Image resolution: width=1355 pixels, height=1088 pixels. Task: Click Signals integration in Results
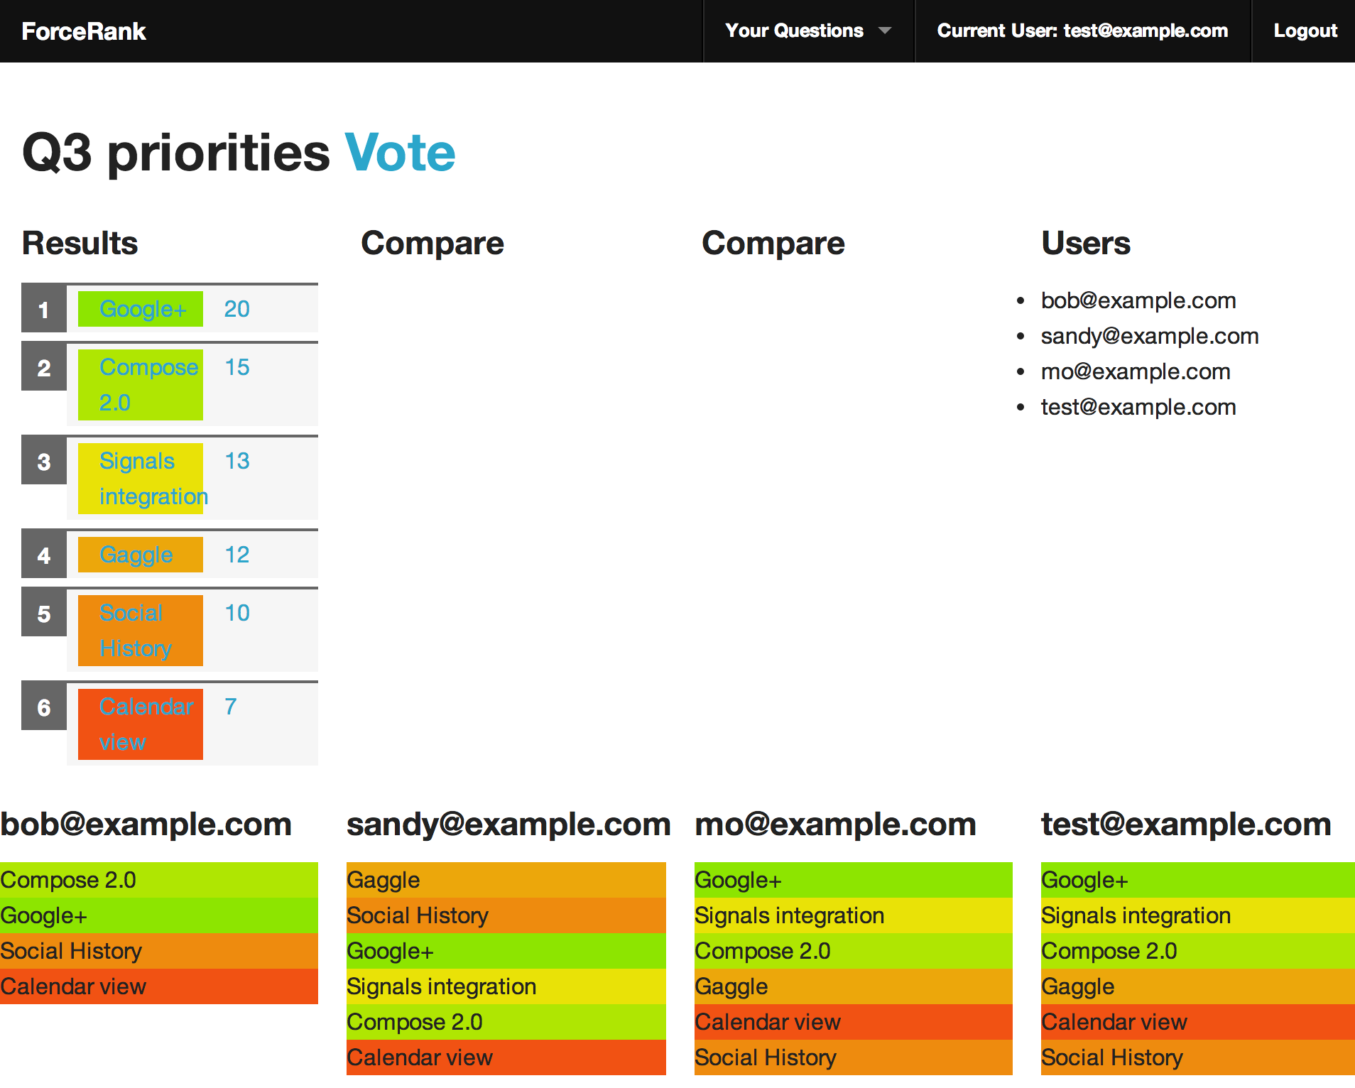[x=141, y=478]
